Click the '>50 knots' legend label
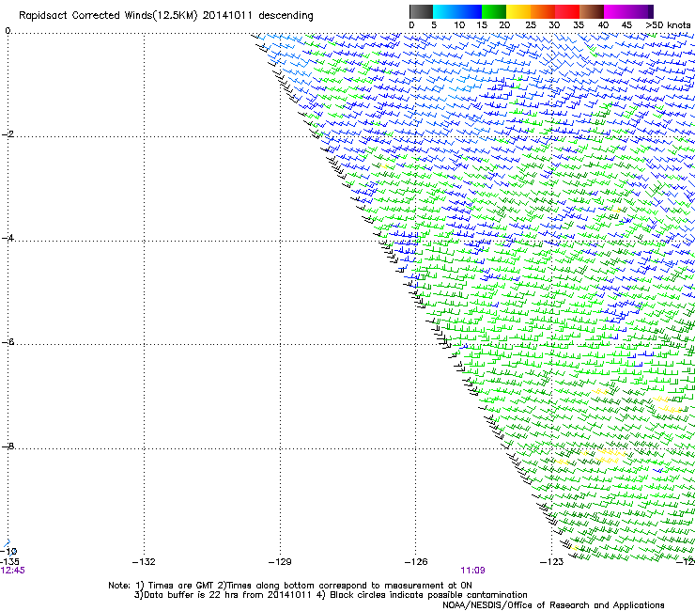The height and width of the screenshot is (611, 695). tap(669, 25)
